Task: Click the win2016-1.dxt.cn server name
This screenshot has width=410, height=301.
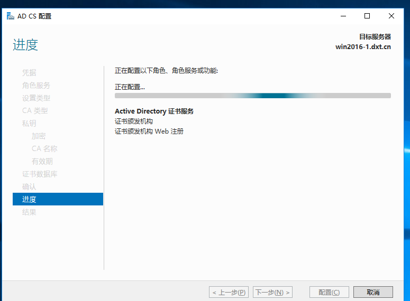Action: point(363,47)
